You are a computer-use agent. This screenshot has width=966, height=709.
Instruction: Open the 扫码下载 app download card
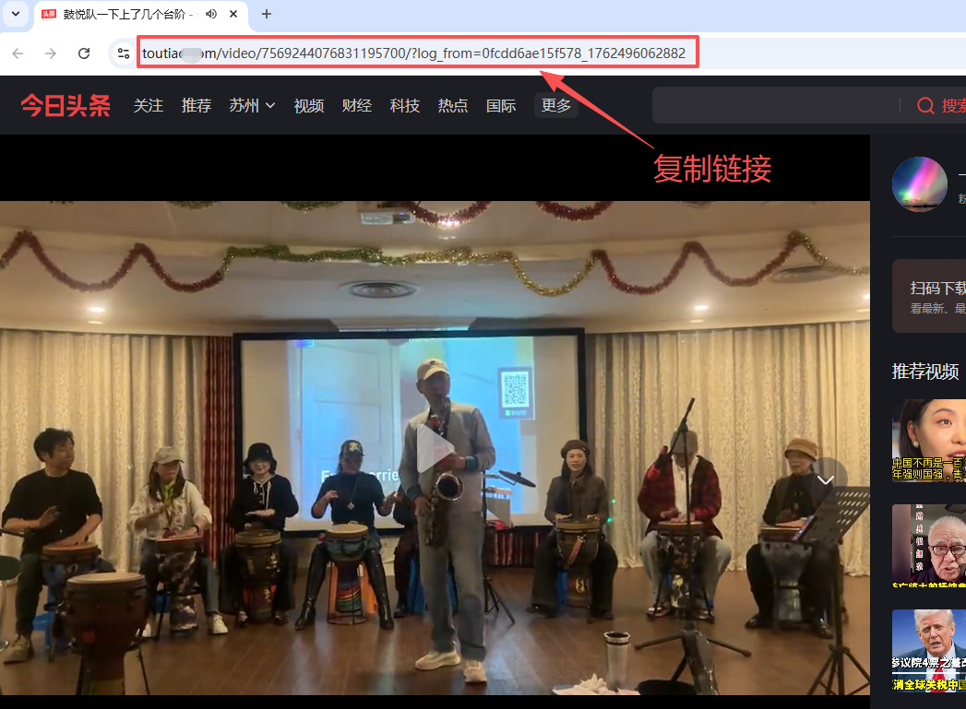click(x=929, y=296)
